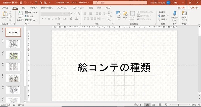Switch to the 挿入 tab
Screen dimensions: 201x107
coord(24,8)
